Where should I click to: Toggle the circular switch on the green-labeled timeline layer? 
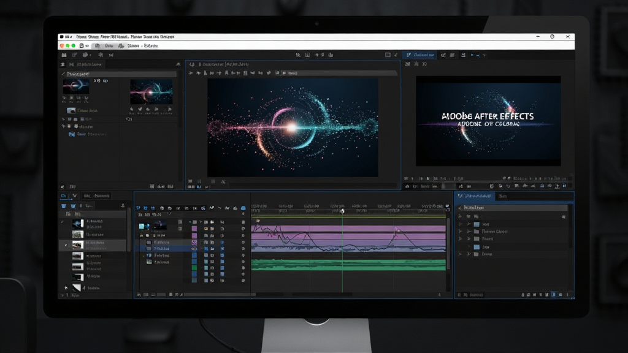coord(243,268)
